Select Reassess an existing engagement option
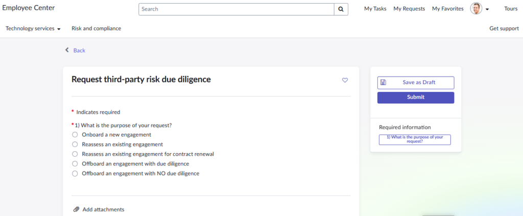 tap(75, 145)
